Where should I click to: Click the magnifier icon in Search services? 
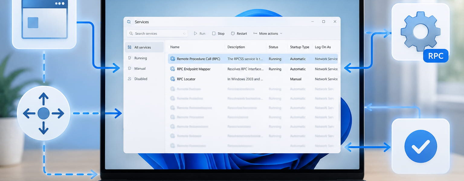131,33
